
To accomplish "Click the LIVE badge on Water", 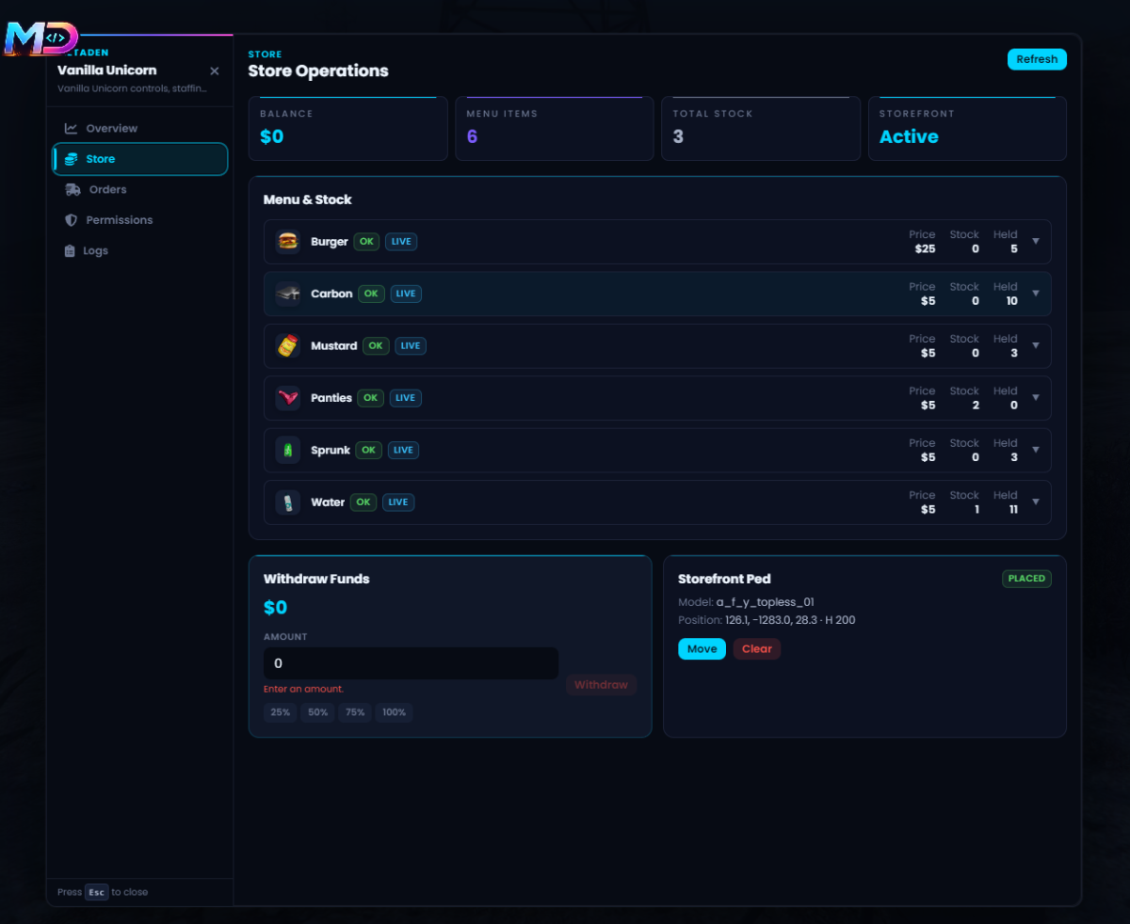I will pos(398,502).
